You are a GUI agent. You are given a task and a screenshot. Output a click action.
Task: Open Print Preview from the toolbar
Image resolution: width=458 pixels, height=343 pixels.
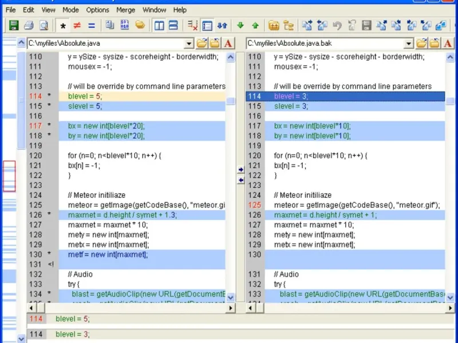coord(43,25)
